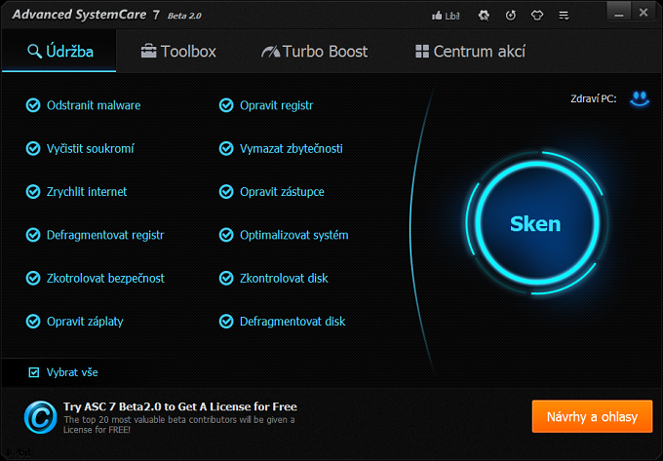This screenshot has width=663, height=461.
Task: Disable the Opravit registr checkbox
Action: click(x=226, y=105)
